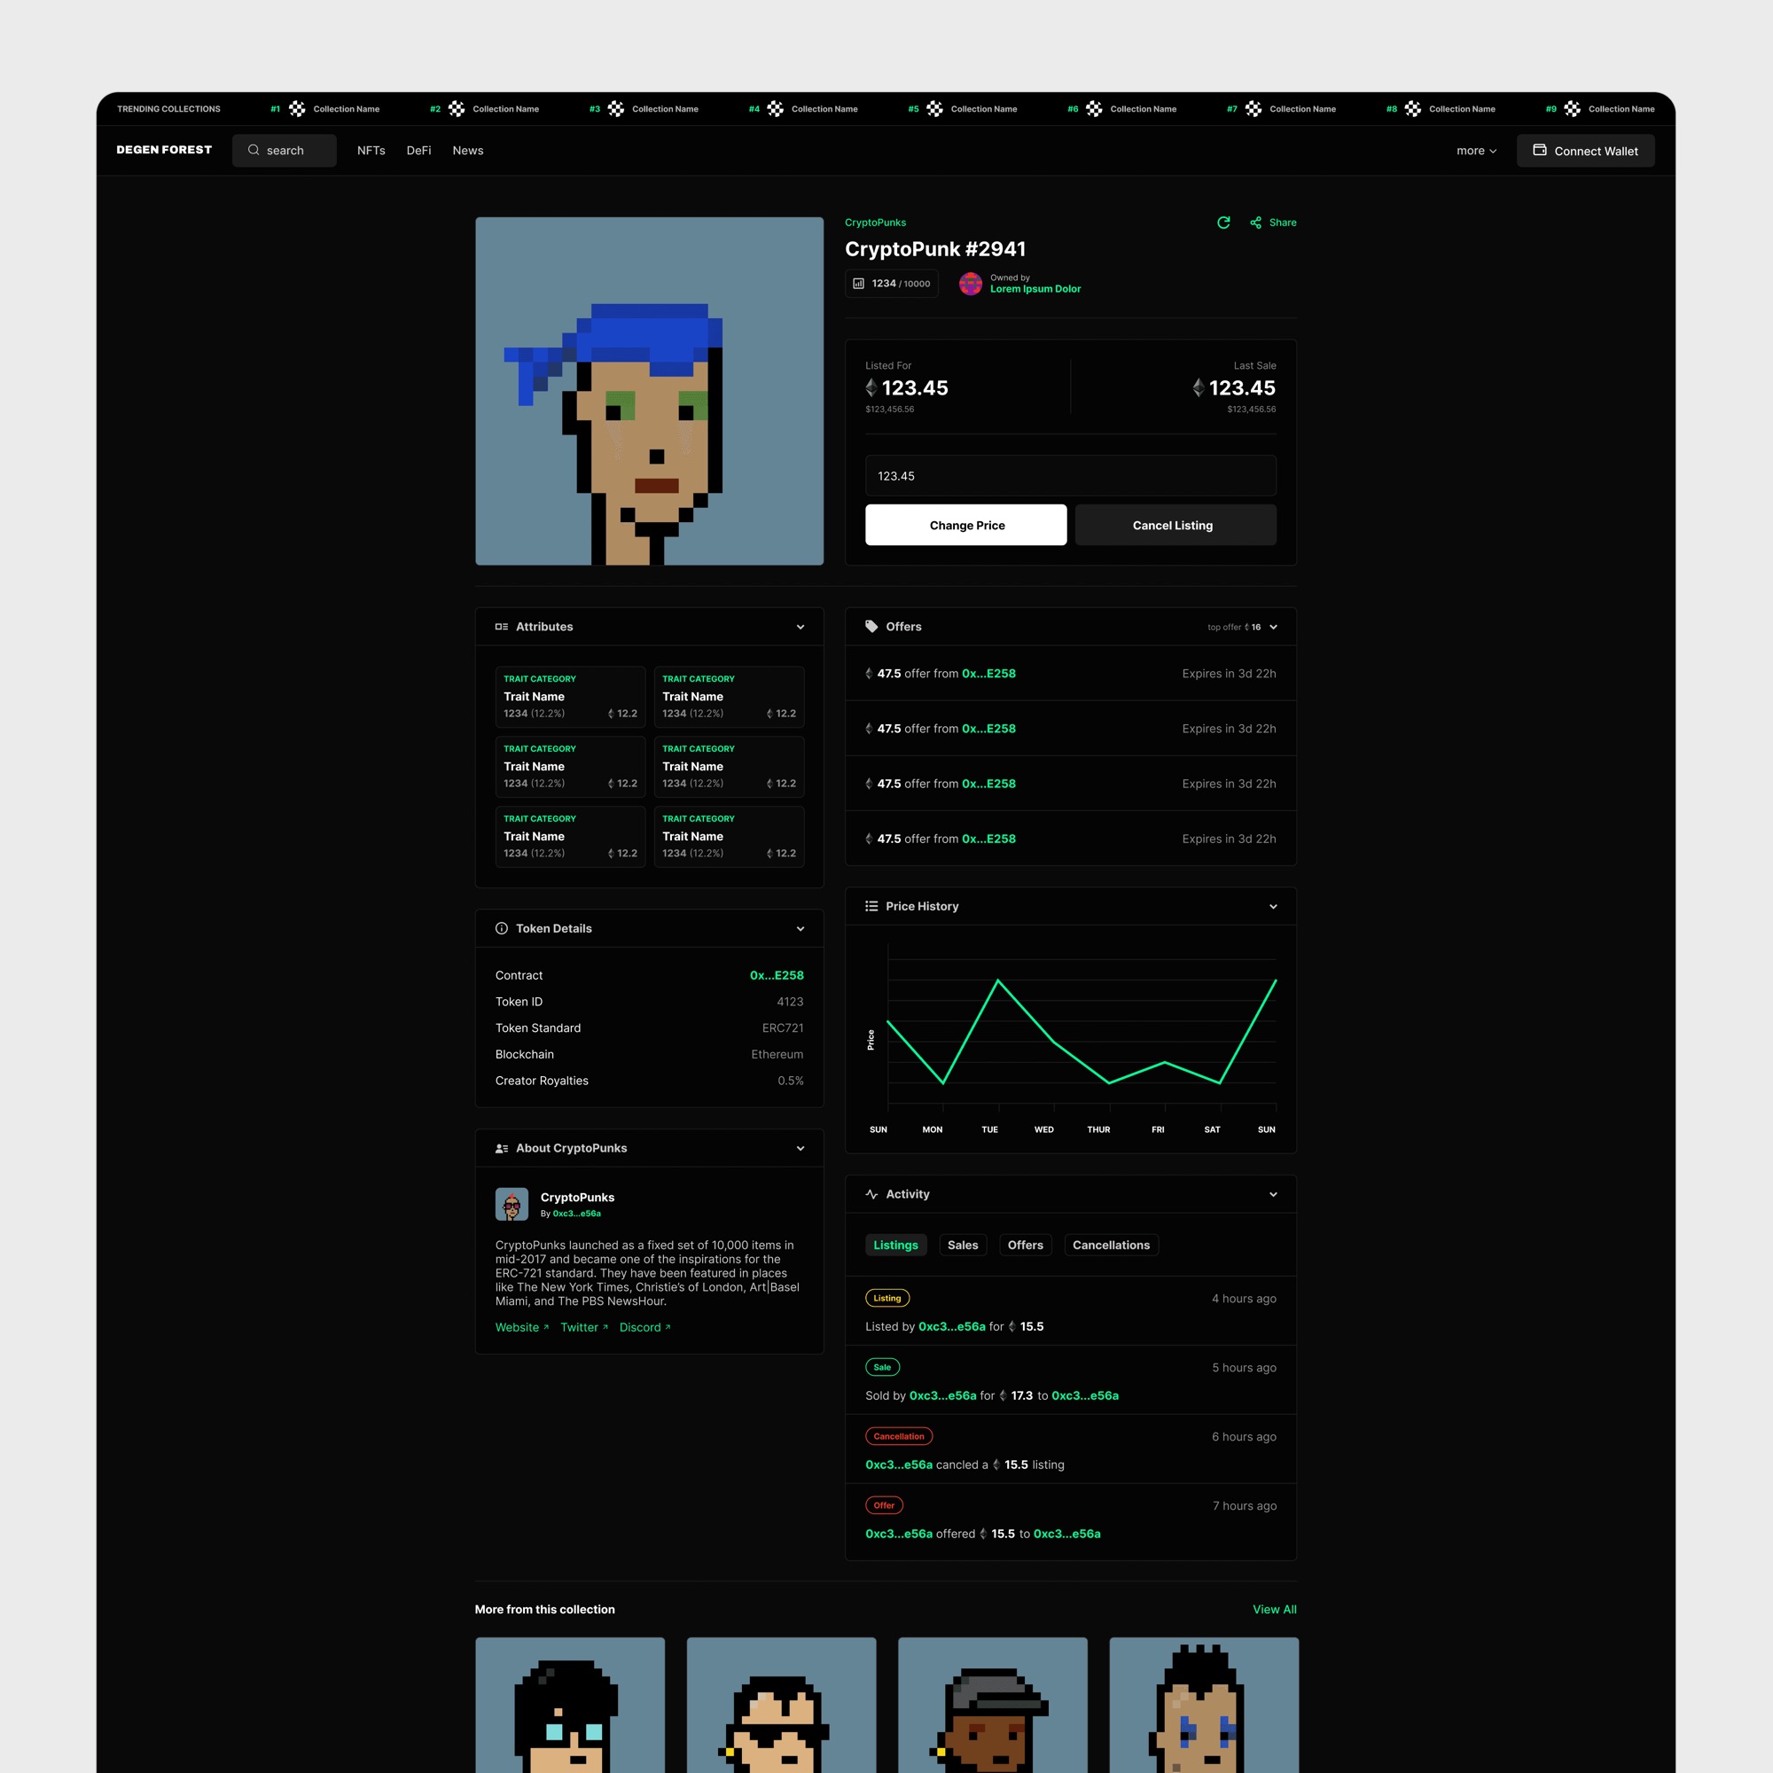Click the Attributes panel list icon
The width and height of the screenshot is (1773, 1773).
pos(502,627)
